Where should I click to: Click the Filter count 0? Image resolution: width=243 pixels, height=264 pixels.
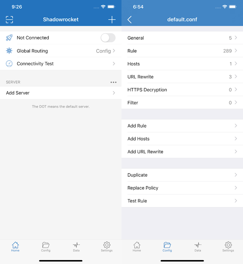(230, 103)
